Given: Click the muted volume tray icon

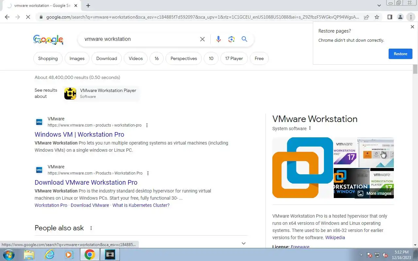Looking at the screenshot, I should pyautogui.click(x=385, y=255).
